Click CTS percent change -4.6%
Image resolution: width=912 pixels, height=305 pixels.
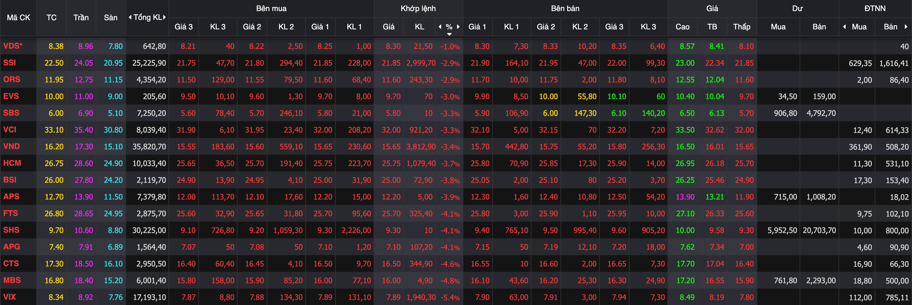(450, 264)
